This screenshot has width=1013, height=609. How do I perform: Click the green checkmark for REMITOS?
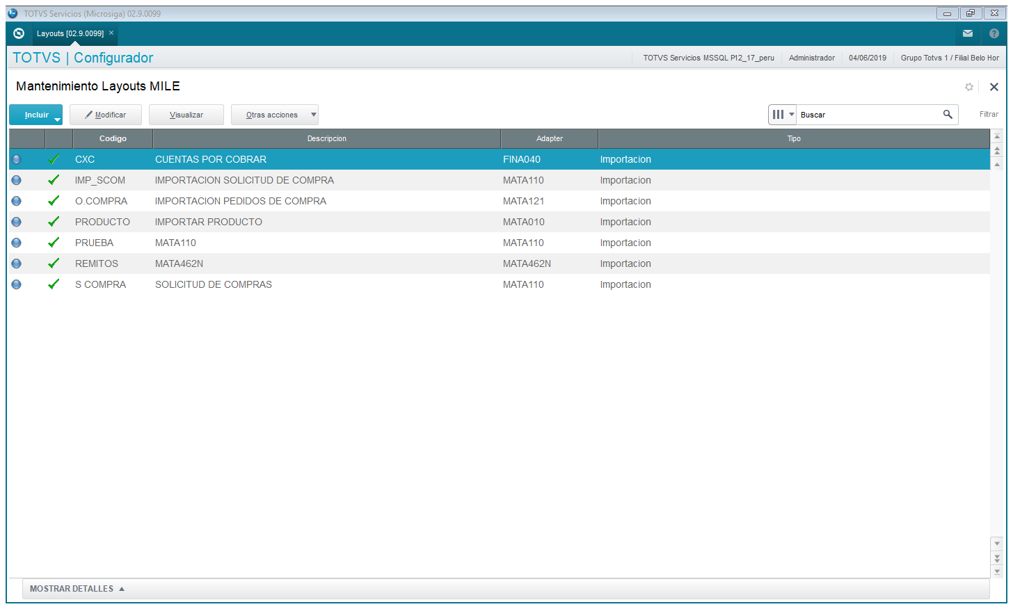[54, 263]
